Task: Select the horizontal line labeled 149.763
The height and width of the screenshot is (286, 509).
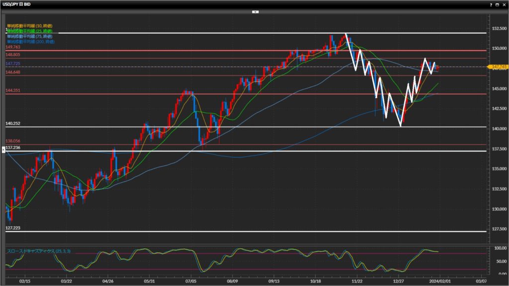Action: point(249,50)
